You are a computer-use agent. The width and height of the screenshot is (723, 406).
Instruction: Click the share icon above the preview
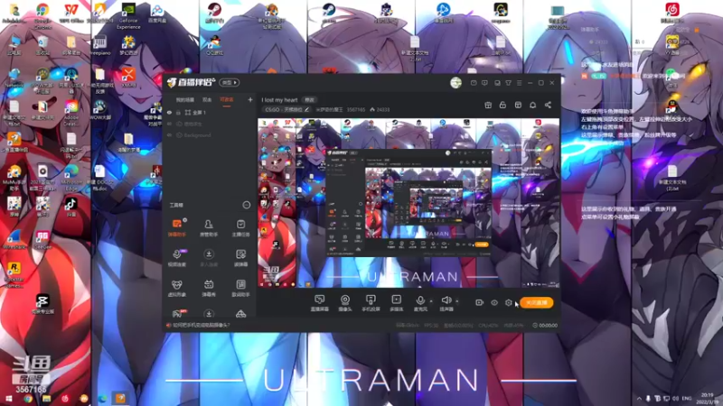click(548, 105)
